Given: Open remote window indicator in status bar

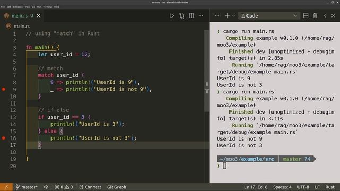Looking at the screenshot, I should pyautogui.click(x=6, y=187).
